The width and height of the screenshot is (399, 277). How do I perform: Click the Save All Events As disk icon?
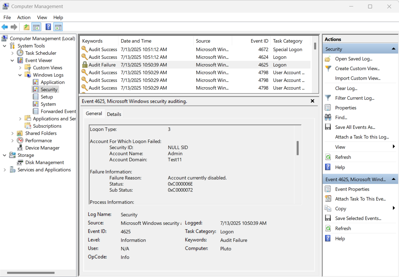[x=328, y=127]
